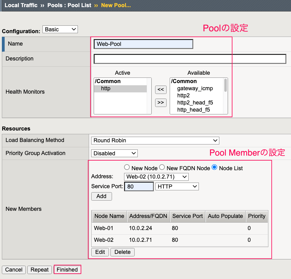Screen dimensions: 291x279
Task: Open the Priority Group Activation dropdown
Action: pyautogui.click(x=114, y=153)
